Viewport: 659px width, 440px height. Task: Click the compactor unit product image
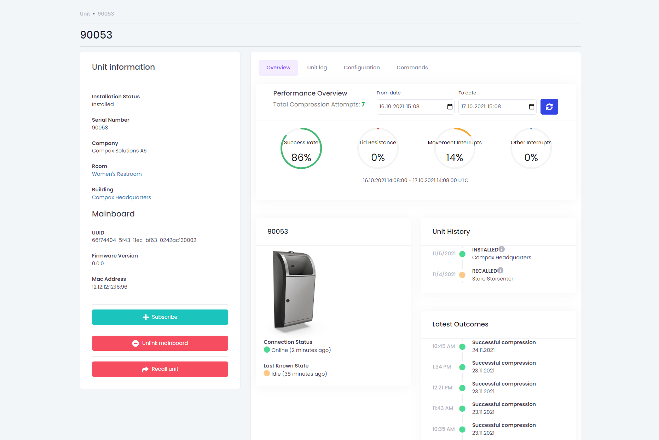point(294,290)
